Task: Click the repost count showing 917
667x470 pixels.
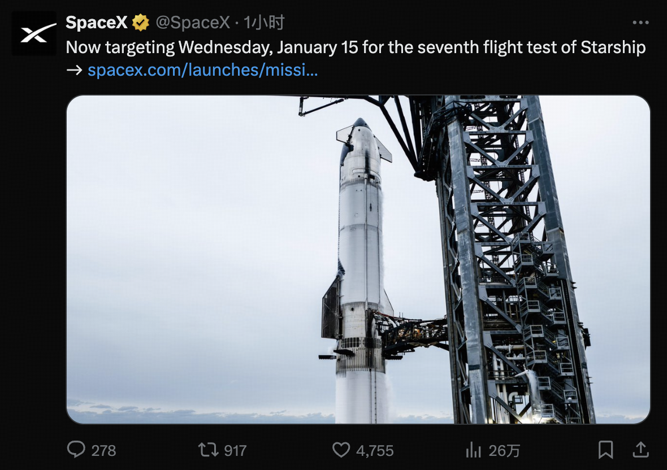Action: click(235, 450)
